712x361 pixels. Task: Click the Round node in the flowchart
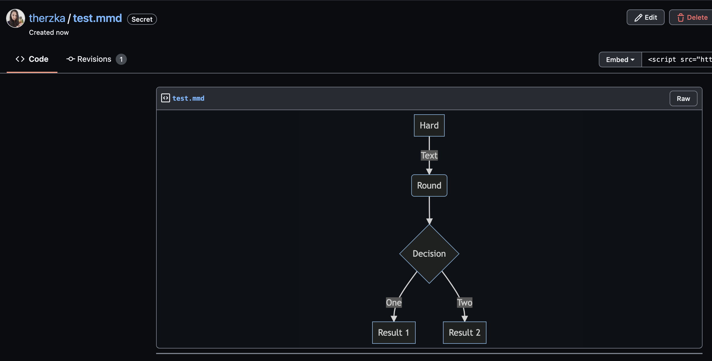pos(429,186)
